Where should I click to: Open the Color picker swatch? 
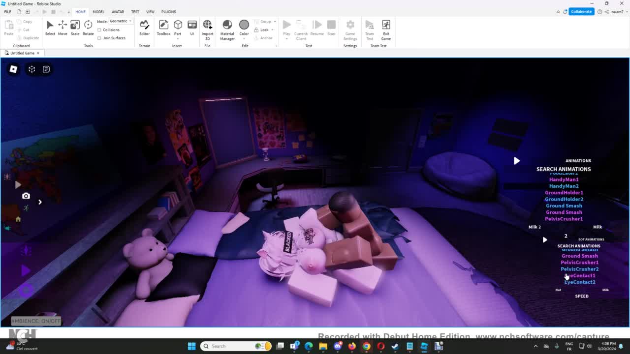click(244, 25)
